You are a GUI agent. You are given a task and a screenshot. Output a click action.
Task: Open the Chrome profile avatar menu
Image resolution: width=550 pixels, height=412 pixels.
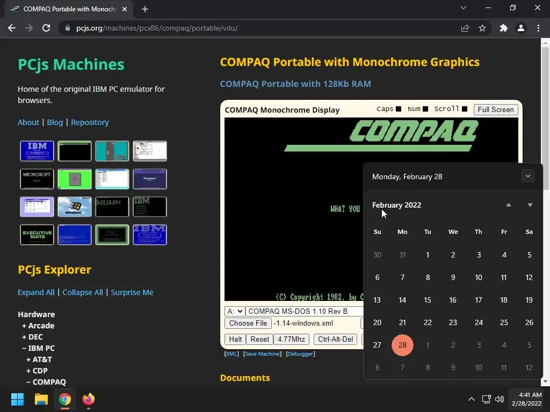click(x=521, y=28)
